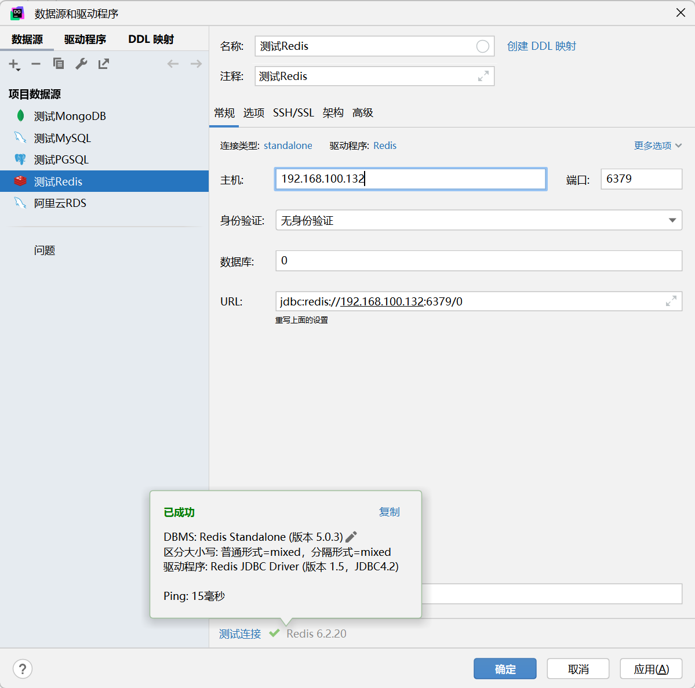Close the data sources dialog
Image resolution: width=695 pixels, height=688 pixels.
coord(681,13)
